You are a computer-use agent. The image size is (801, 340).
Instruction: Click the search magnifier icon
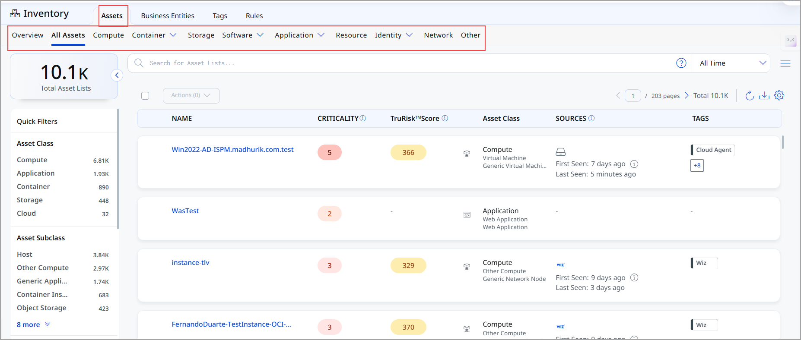click(x=139, y=63)
